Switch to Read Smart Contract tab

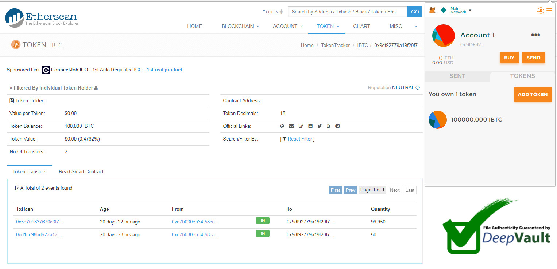(81, 172)
